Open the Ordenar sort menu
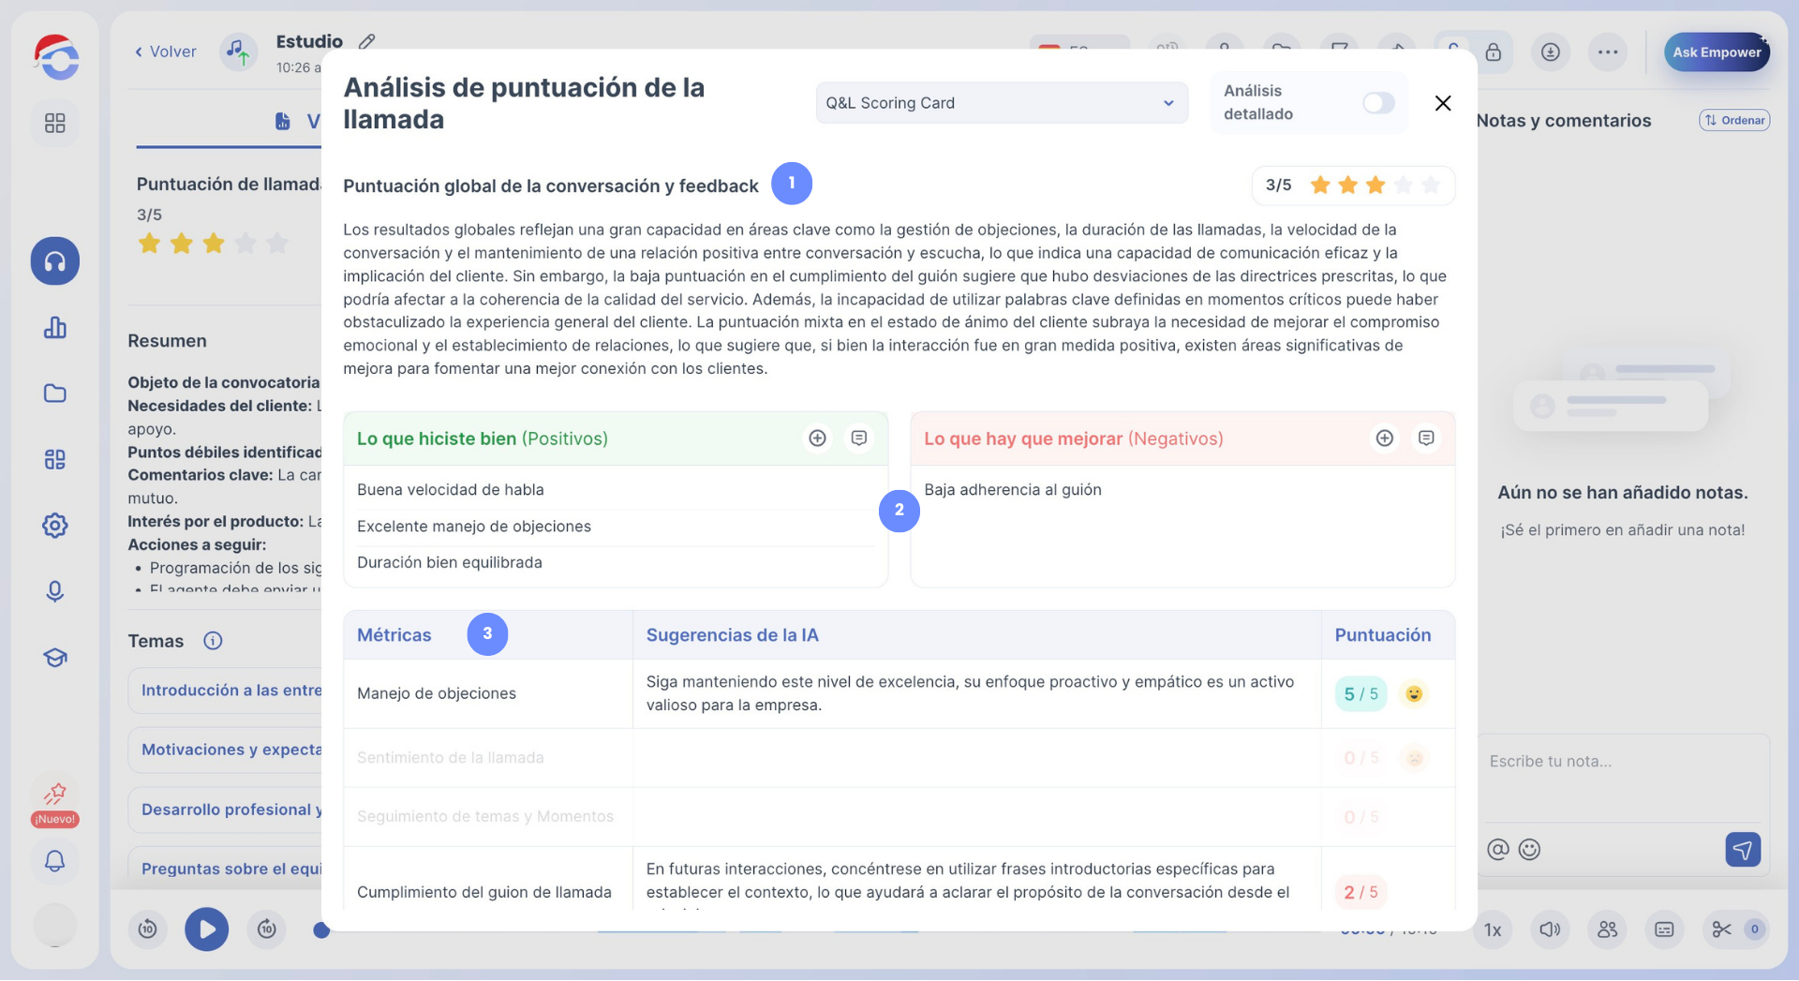Image resolution: width=1799 pixels, height=981 pixels. tap(1734, 120)
